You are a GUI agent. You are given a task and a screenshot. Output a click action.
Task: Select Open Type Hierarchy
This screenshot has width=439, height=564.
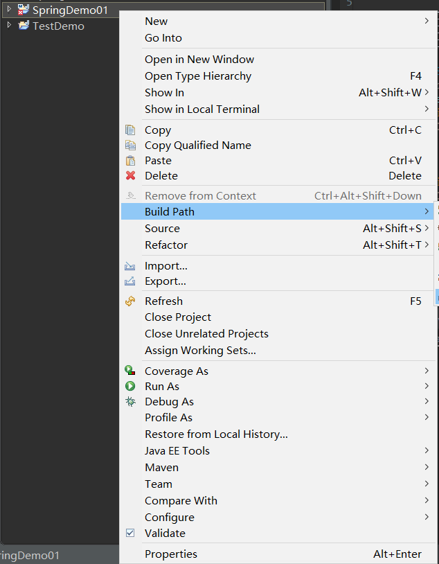pos(197,76)
